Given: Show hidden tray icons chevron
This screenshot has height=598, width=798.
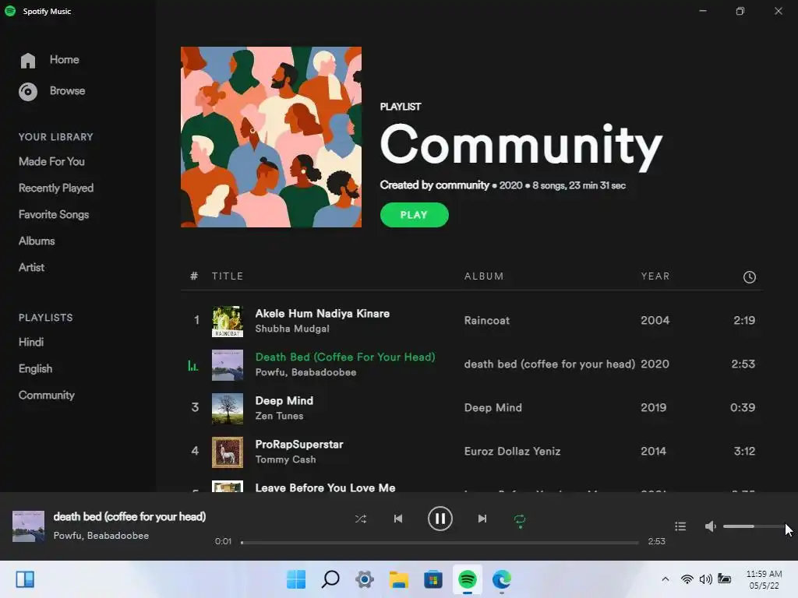Looking at the screenshot, I should pyautogui.click(x=666, y=579).
